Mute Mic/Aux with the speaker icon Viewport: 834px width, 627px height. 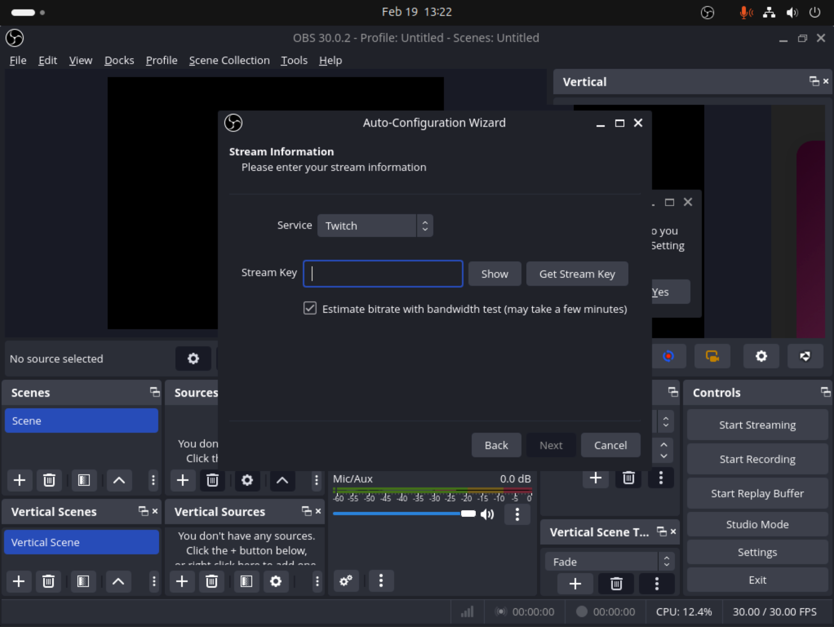487,514
